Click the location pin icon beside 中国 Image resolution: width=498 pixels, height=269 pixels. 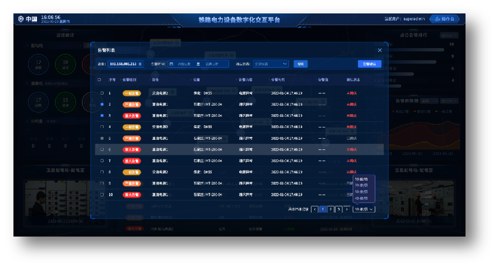click(21, 19)
